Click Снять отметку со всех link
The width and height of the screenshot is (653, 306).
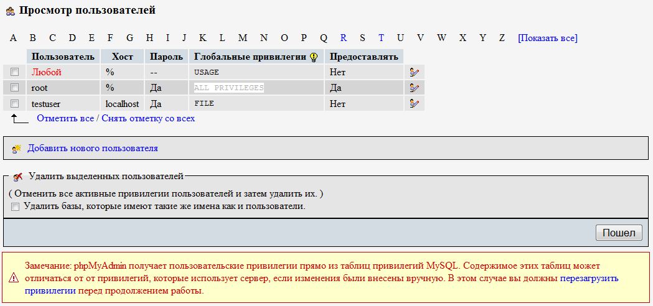click(148, 118)
